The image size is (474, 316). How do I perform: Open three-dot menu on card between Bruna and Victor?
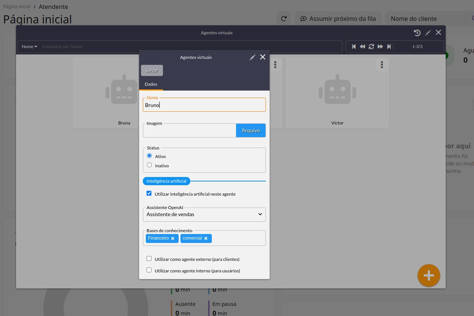[x=275, y=65]
